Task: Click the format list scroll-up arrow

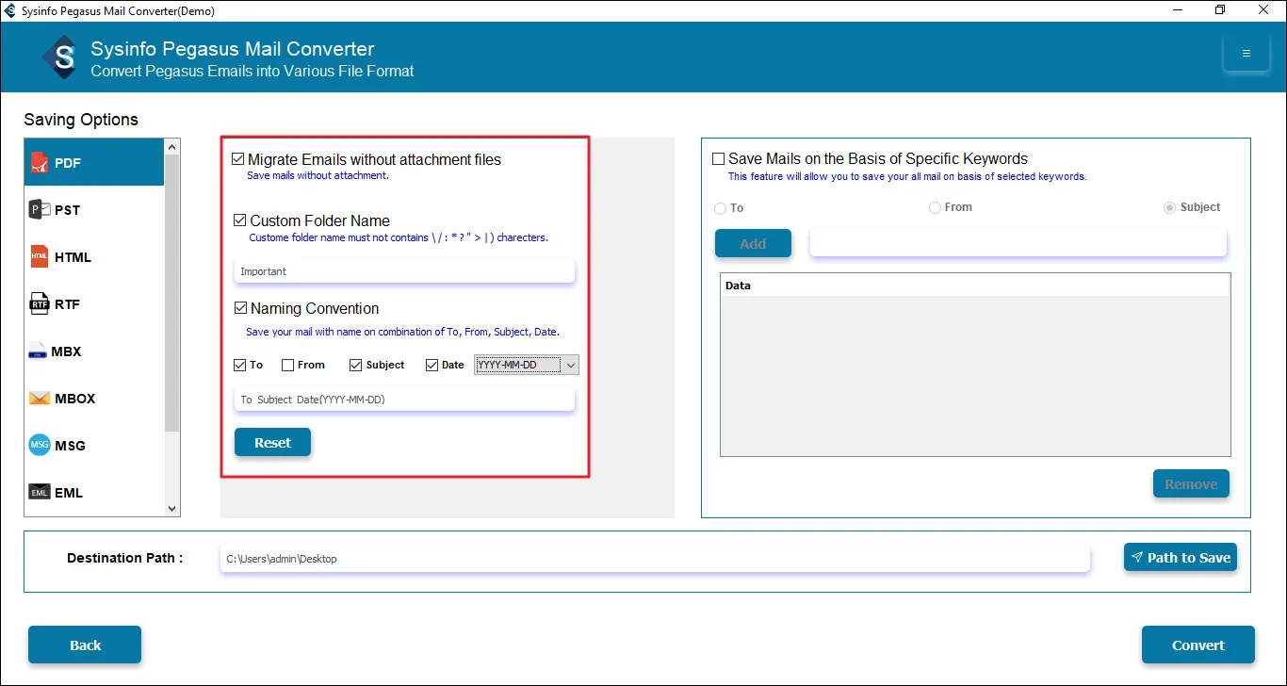Action: click(171, 147)
